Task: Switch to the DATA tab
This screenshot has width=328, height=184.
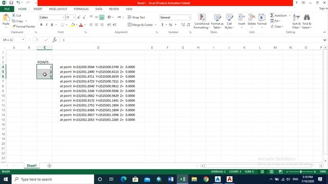Action: 99,9
